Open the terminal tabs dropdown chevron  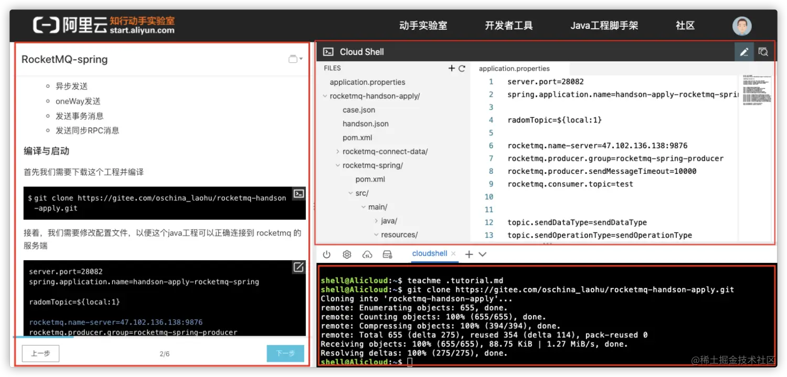tap(483, 254)
